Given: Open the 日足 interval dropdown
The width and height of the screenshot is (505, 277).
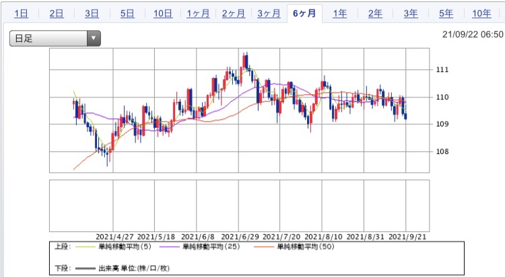Looking at the screenshot, I should click(x=55, y=38).
